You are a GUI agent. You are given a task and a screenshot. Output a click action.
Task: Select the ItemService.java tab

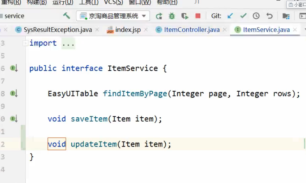[266, 30]
